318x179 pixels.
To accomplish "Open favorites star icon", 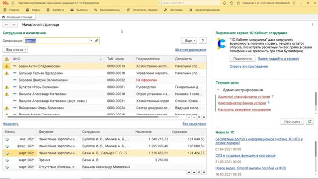I will [238, 3].
